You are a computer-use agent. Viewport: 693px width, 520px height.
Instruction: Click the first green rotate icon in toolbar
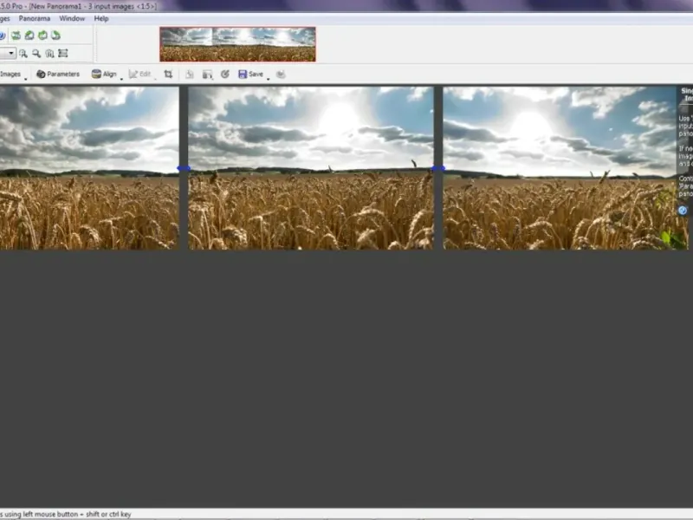coord(16,36)
